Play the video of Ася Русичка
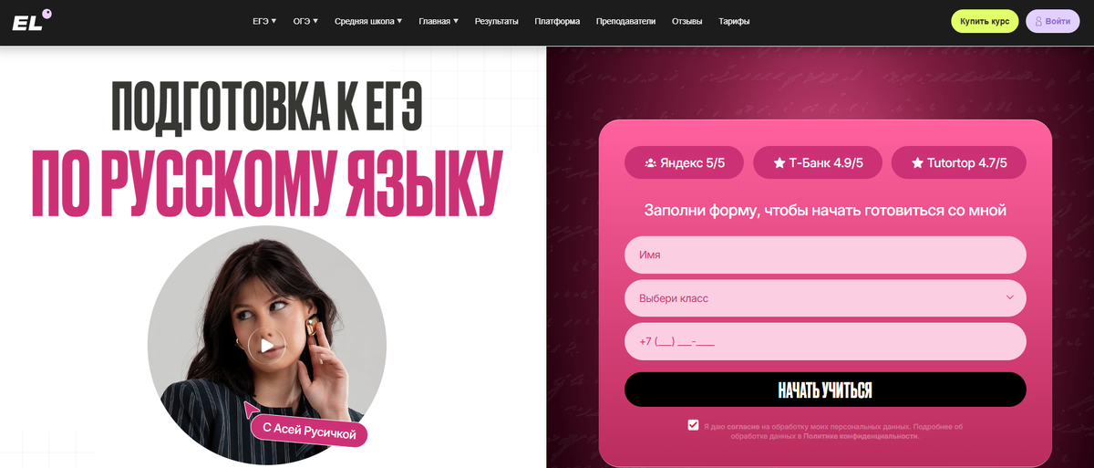Viewport: 1094px width, 468px height. click(x=266, y=345)
